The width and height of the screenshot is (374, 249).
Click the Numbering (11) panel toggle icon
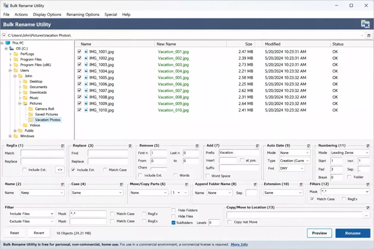367,146
